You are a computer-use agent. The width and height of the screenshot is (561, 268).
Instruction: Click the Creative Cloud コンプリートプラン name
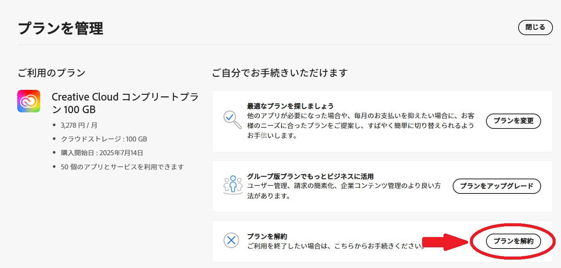pyautogui.click(x=125, y=103)
